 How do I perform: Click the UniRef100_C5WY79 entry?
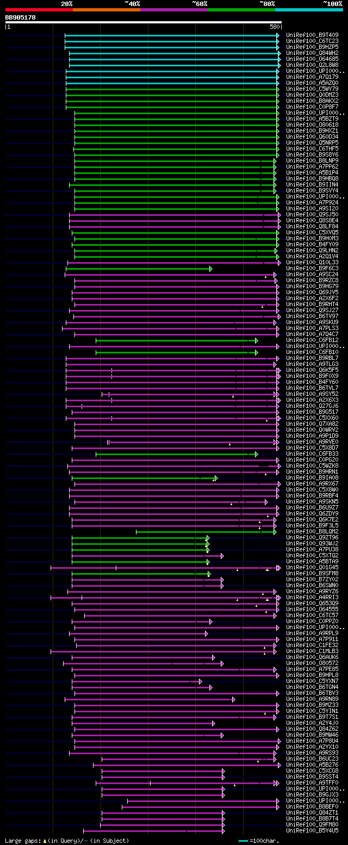click(312, 89)
